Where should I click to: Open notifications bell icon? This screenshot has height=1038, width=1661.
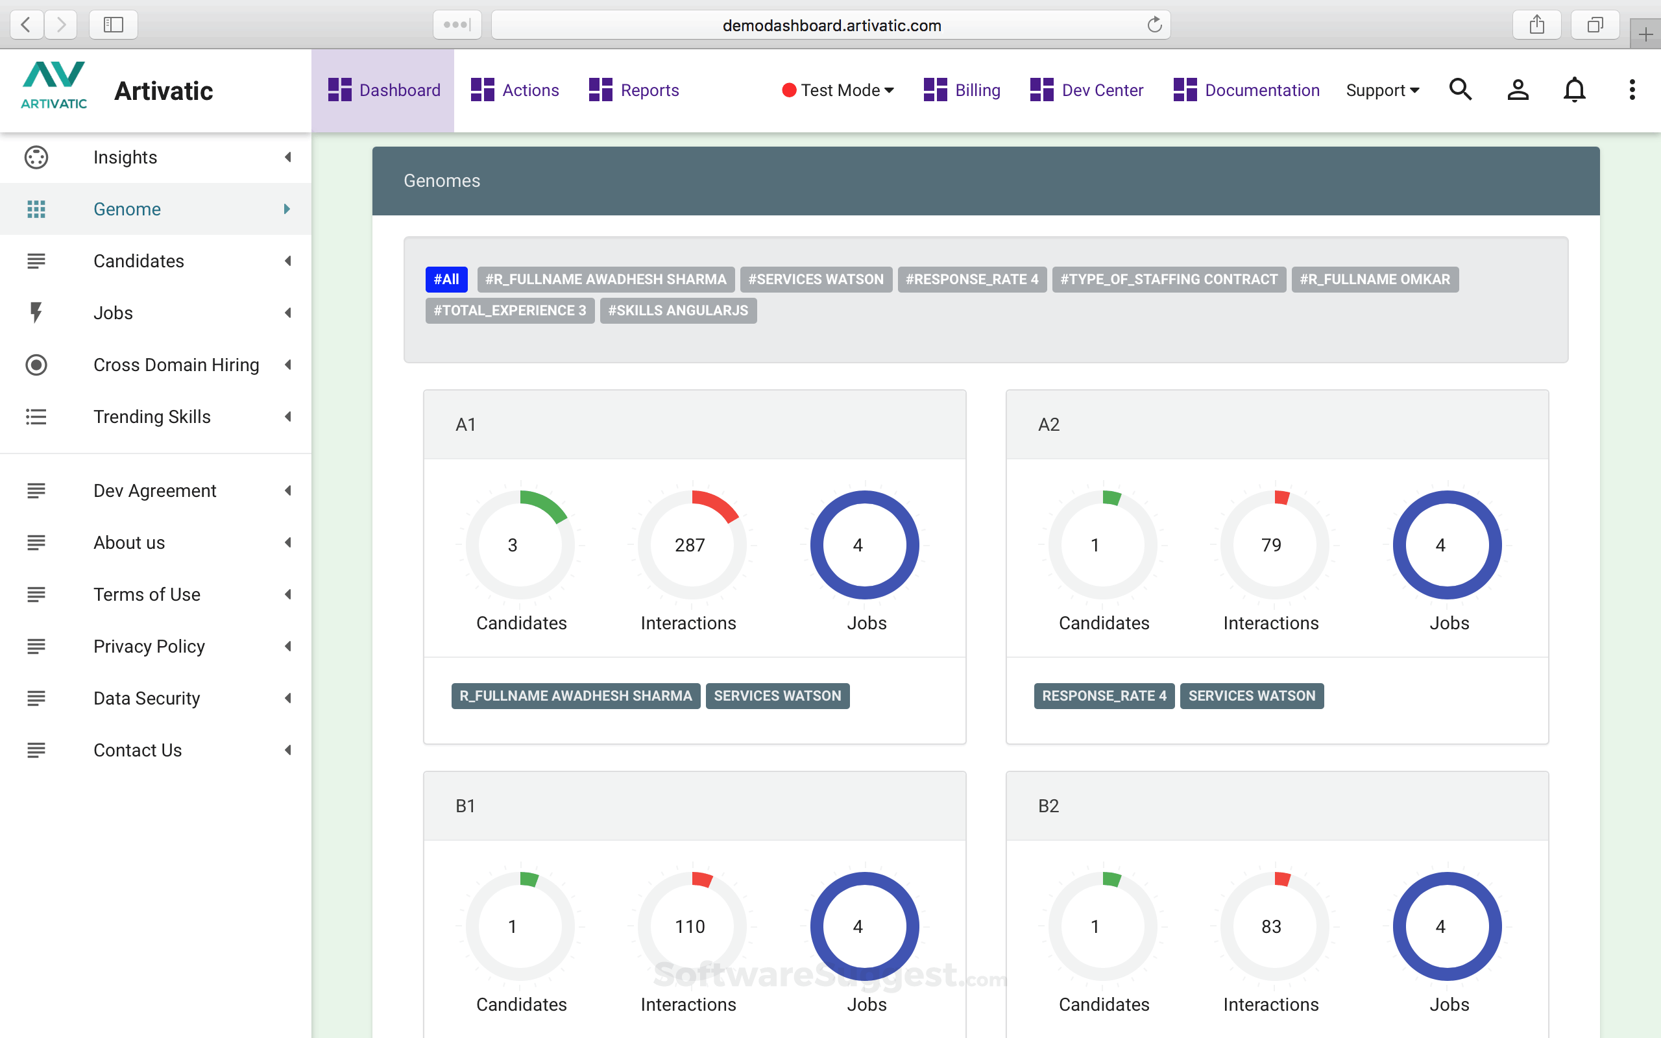[1575, 90]
